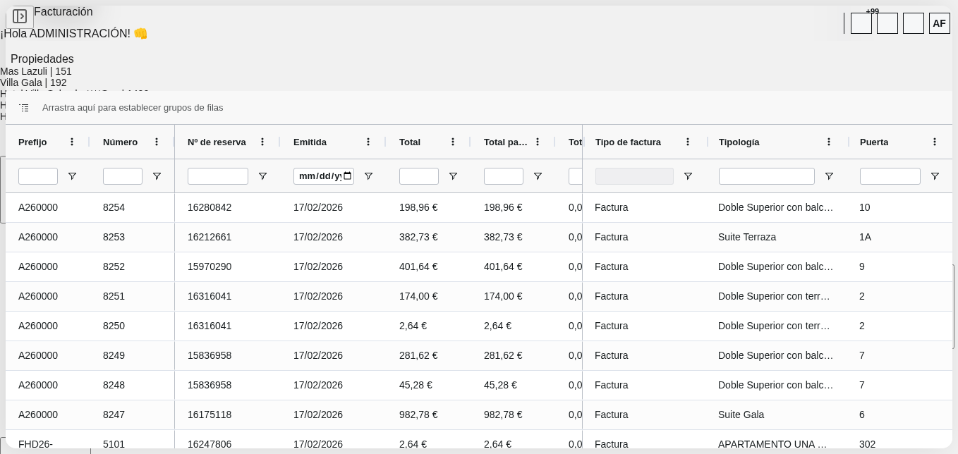Click the Total column filter funnel icon
This screenshot has width=958, height=454.
(453, 176)
